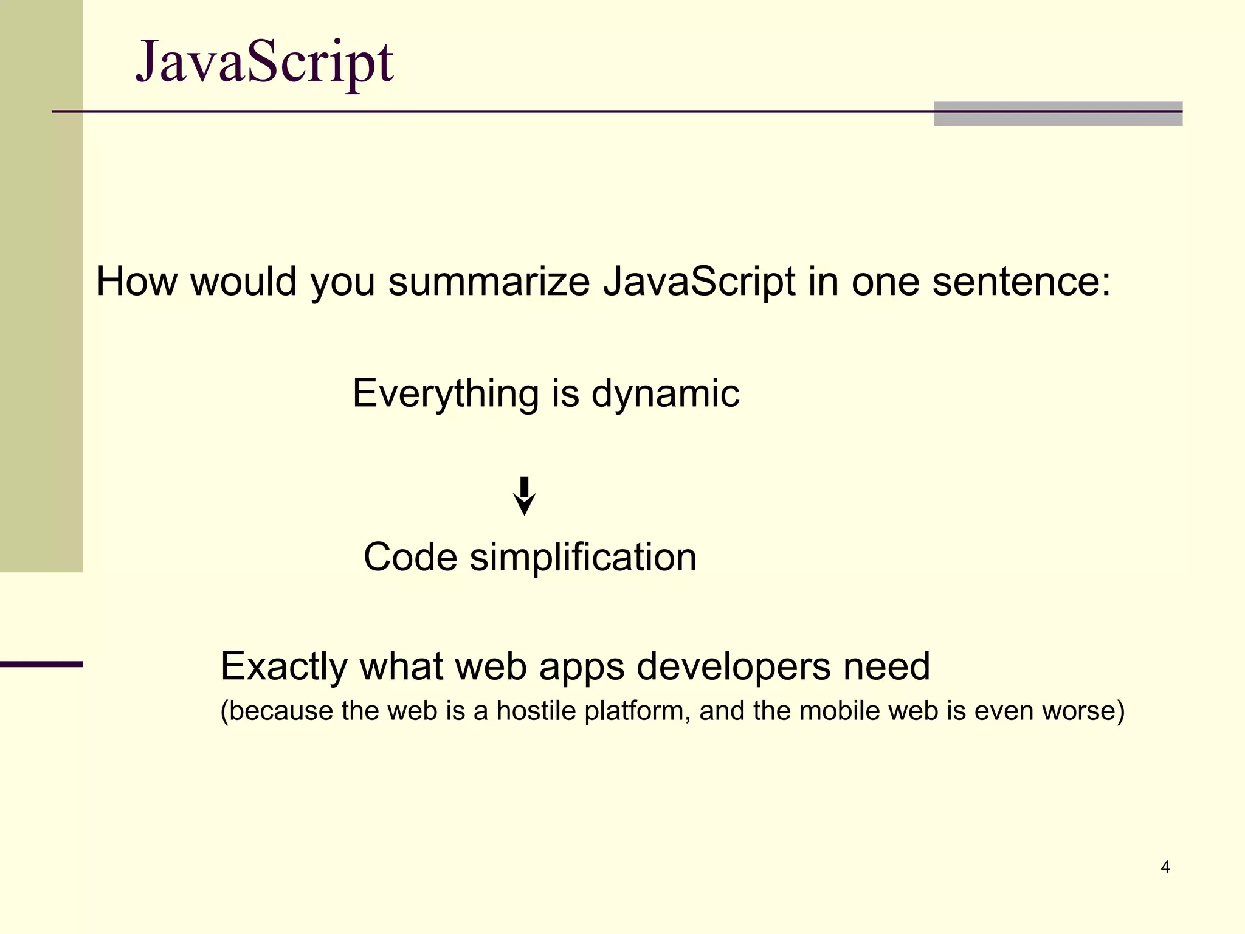Click the parenthetical line about the hostile platform

(672, 711)
